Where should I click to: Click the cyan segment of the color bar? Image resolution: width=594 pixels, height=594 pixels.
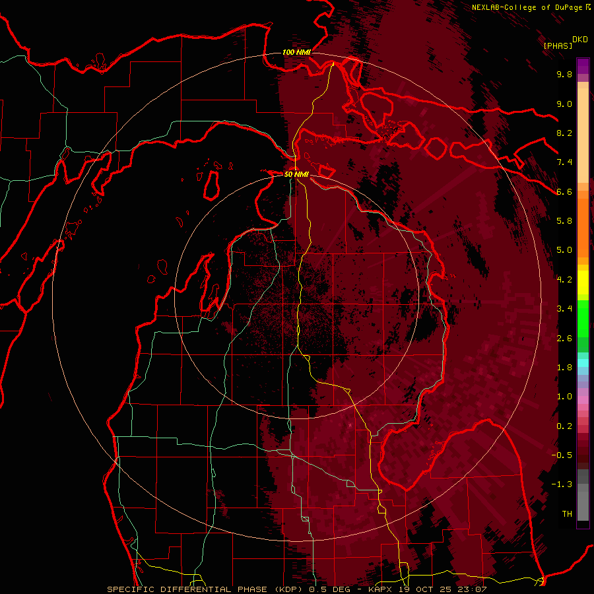click(x=583, y=363)
